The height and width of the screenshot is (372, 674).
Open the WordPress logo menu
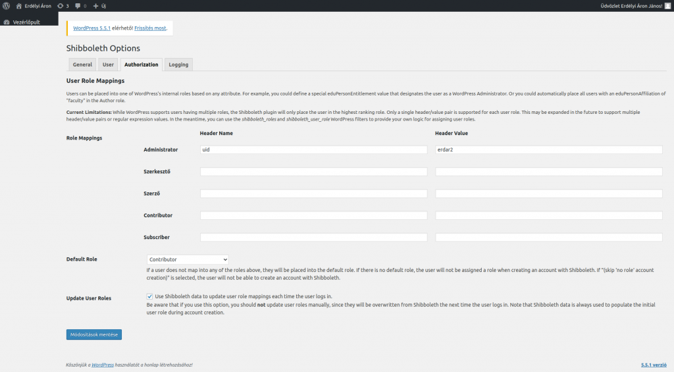click(6, 6)
